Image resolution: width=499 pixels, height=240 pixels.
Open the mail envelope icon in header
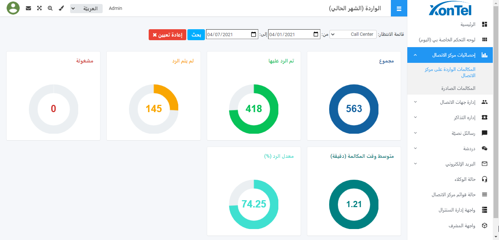28,8
